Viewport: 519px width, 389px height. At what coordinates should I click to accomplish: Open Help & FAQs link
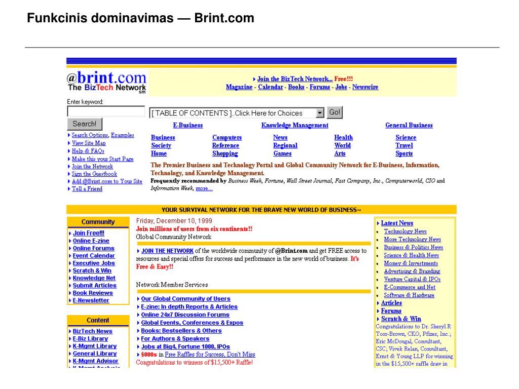point(88,151)
